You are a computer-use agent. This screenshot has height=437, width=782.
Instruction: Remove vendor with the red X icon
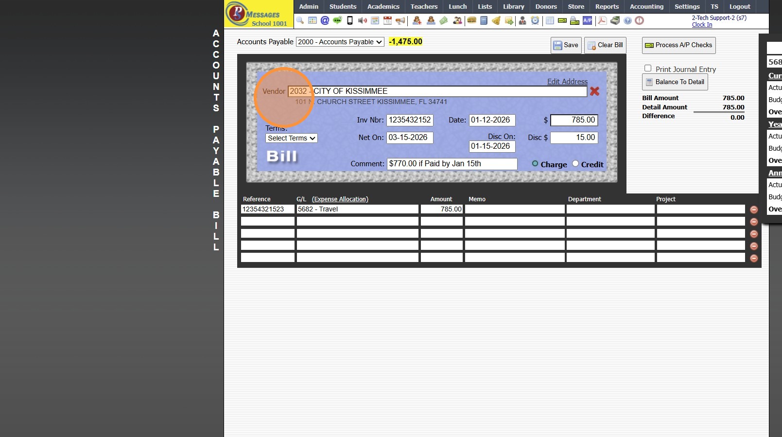[x=594, y=91]
